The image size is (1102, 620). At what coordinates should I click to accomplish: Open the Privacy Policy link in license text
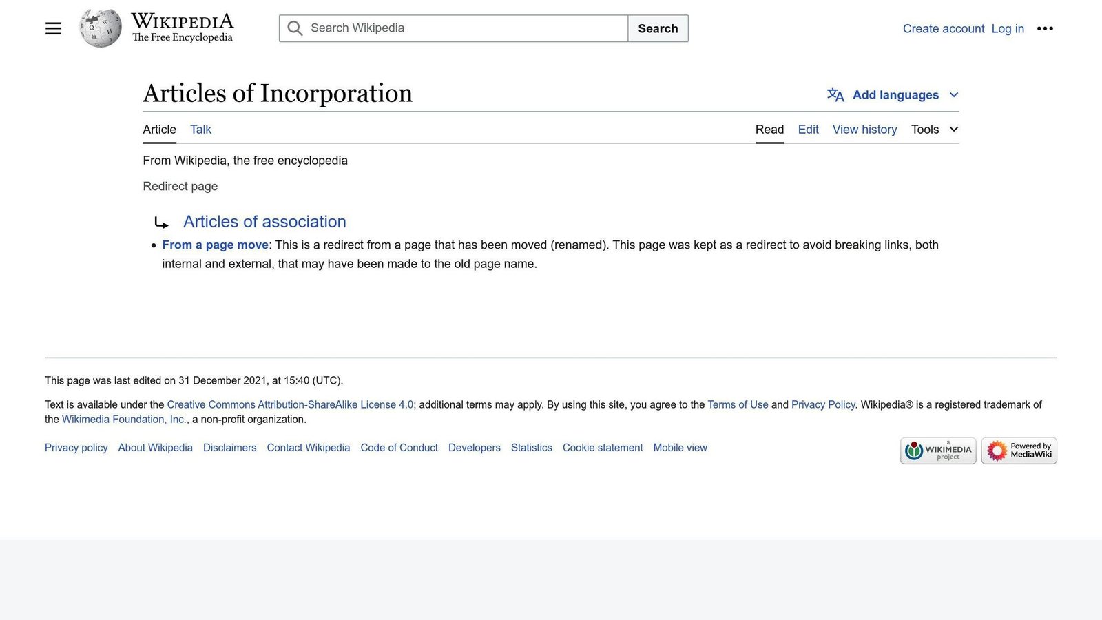pyautogui.click(x=823, y=404)
